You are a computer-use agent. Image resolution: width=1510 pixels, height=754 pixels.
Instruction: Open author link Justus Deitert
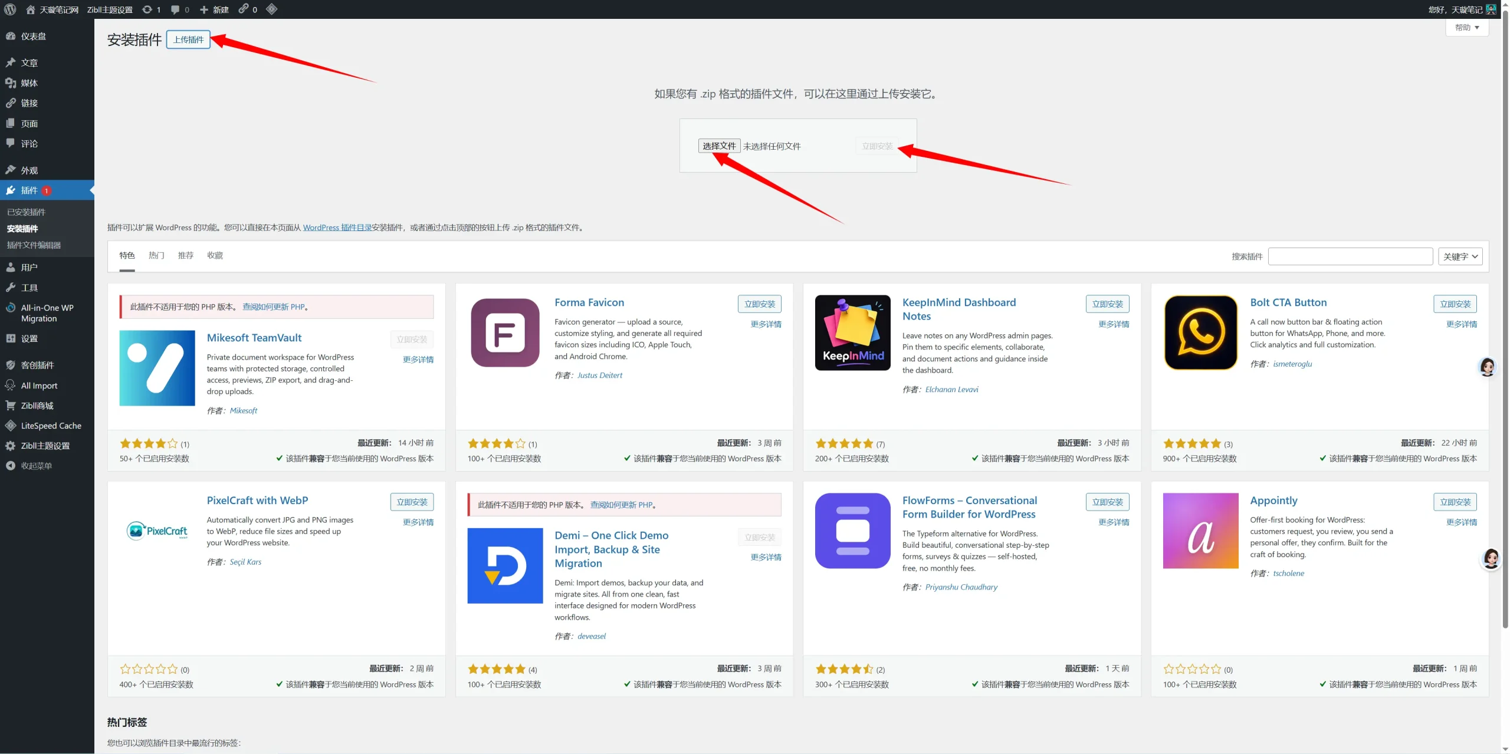pos(599,376)
